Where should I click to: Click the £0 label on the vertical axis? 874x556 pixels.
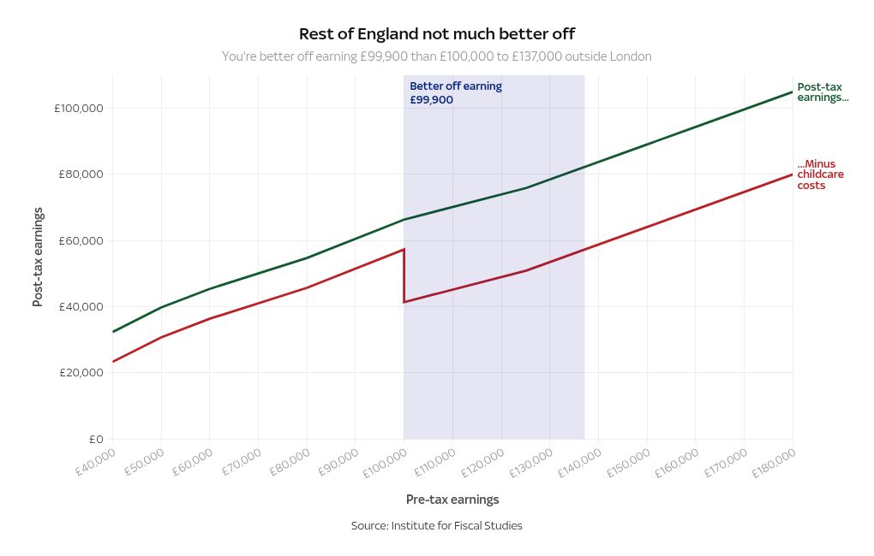click(96, 440)
